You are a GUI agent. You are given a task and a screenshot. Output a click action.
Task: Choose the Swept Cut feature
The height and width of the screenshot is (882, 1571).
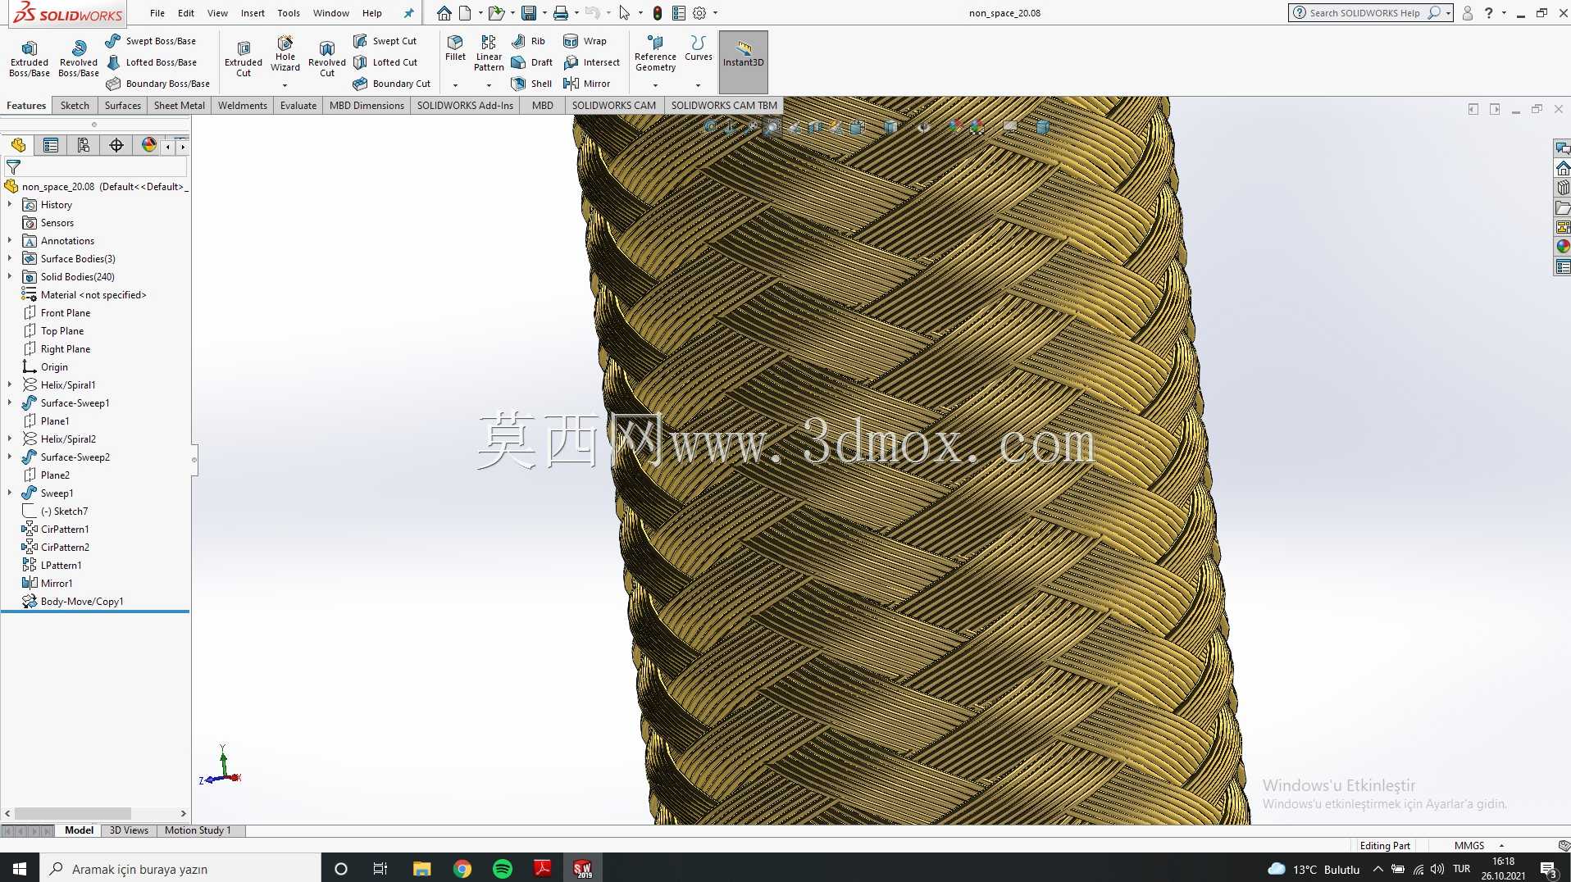[x=385, y=41]
